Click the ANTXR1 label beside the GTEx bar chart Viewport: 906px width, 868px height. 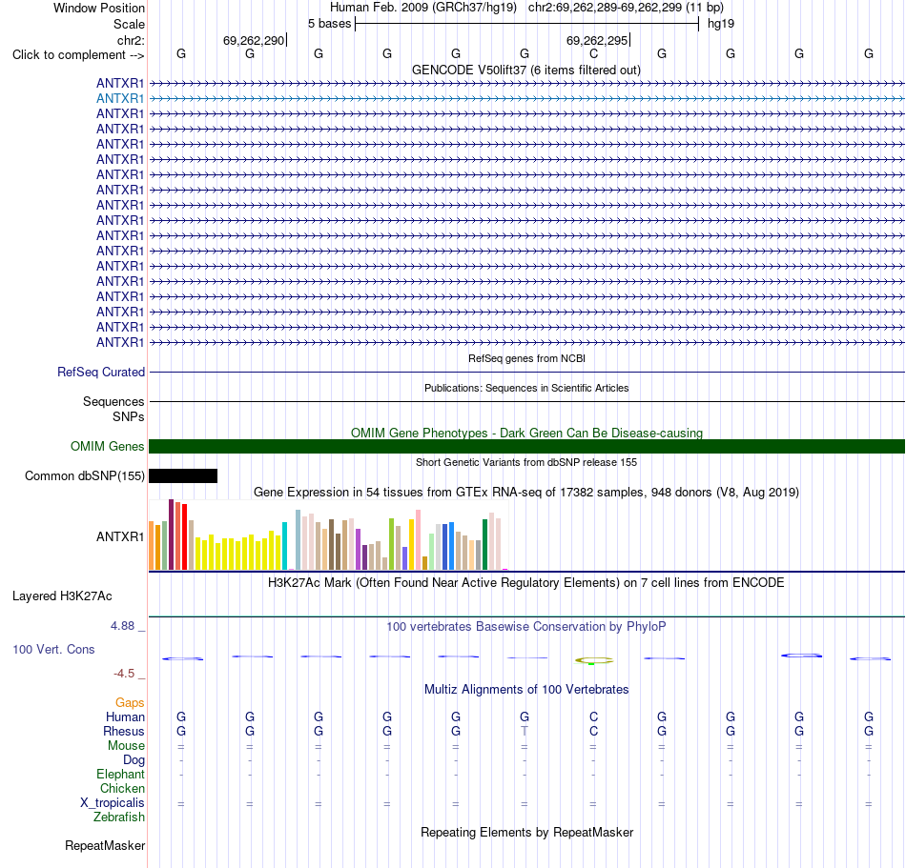[x=119, y=536]
